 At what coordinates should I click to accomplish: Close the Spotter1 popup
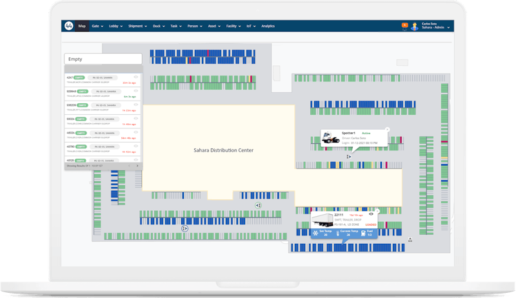click(387, 129)
